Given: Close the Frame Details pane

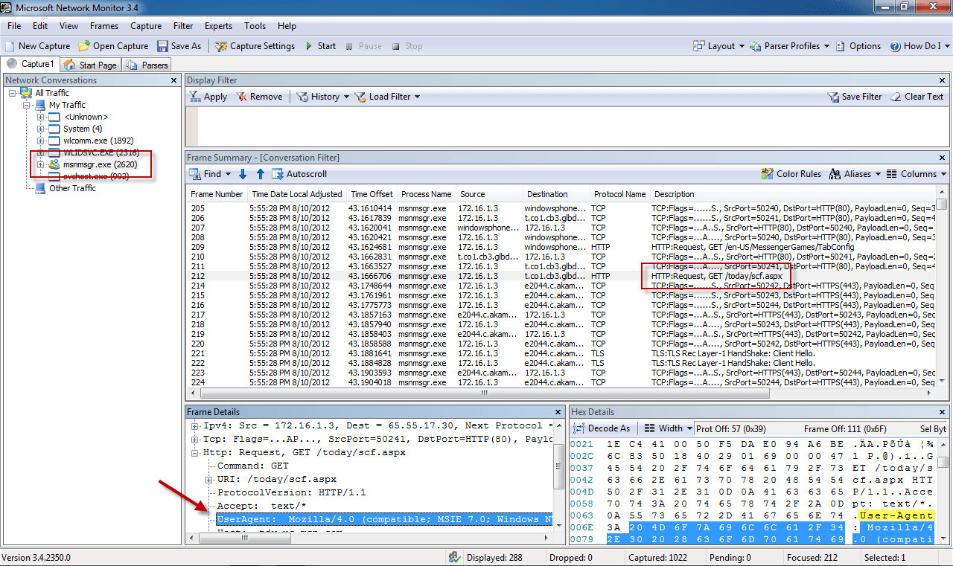Looking at the screenshot, I should coord(558,411).
